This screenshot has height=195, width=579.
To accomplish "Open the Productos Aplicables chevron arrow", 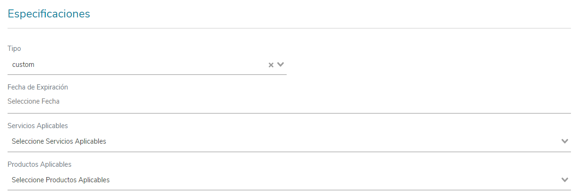I will [x=564, y=179].
